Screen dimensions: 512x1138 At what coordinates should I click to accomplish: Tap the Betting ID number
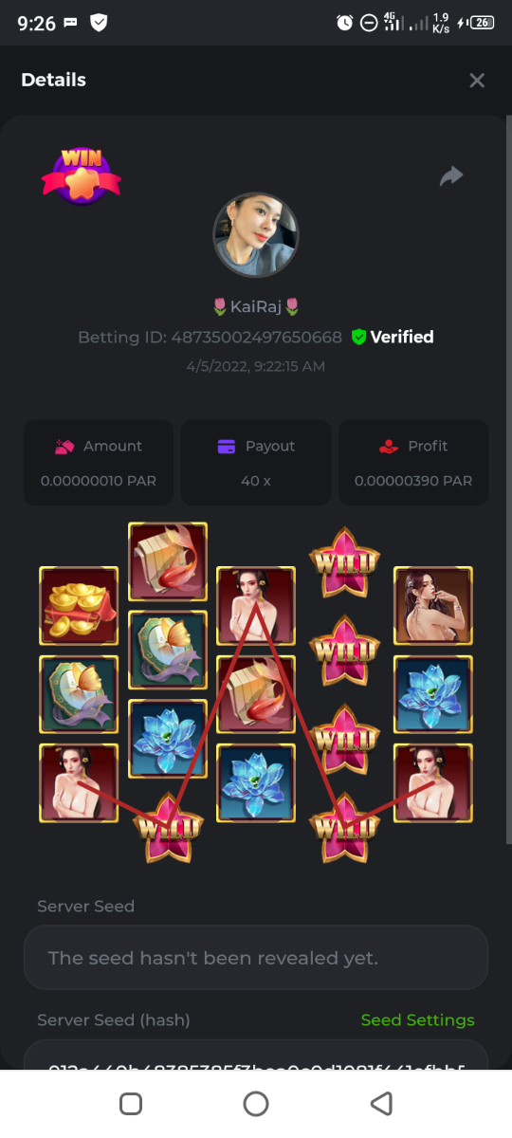point(256,338)
